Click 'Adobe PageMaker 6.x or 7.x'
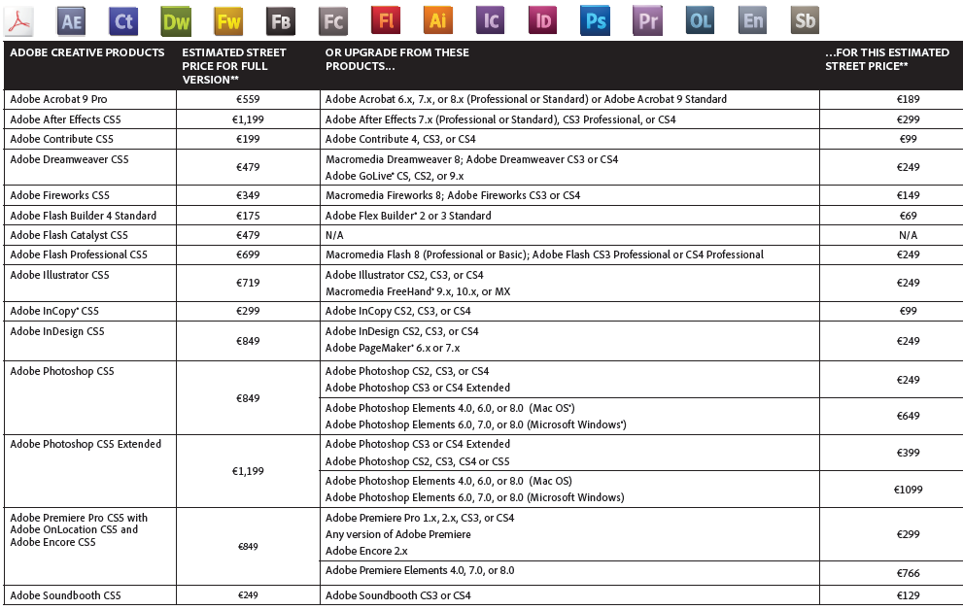 [x=393, y=348]
